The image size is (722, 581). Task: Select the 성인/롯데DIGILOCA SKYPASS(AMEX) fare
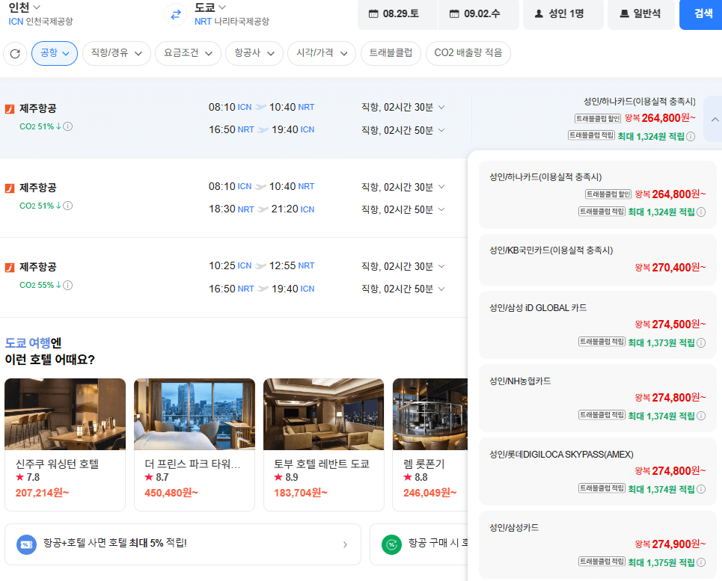[x=598, y=472]
